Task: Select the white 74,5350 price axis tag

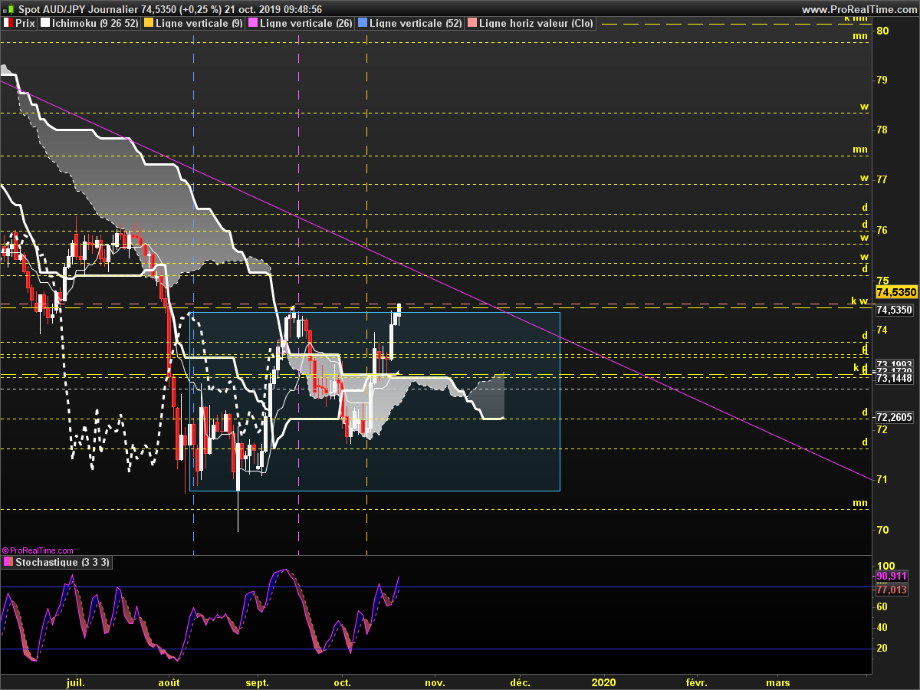Action: tap(895, 310)
